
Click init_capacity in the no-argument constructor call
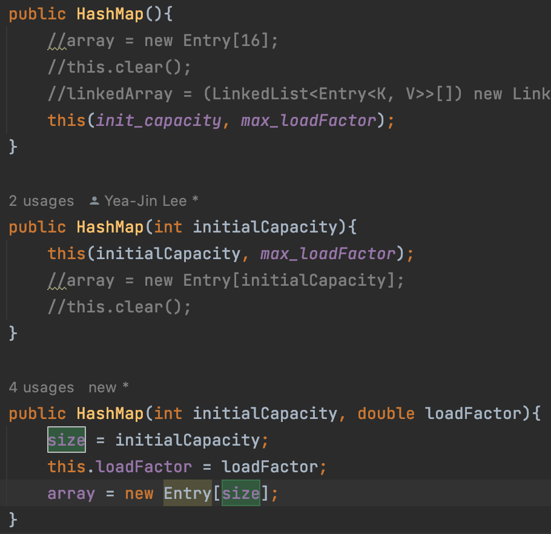click(159, 120)
